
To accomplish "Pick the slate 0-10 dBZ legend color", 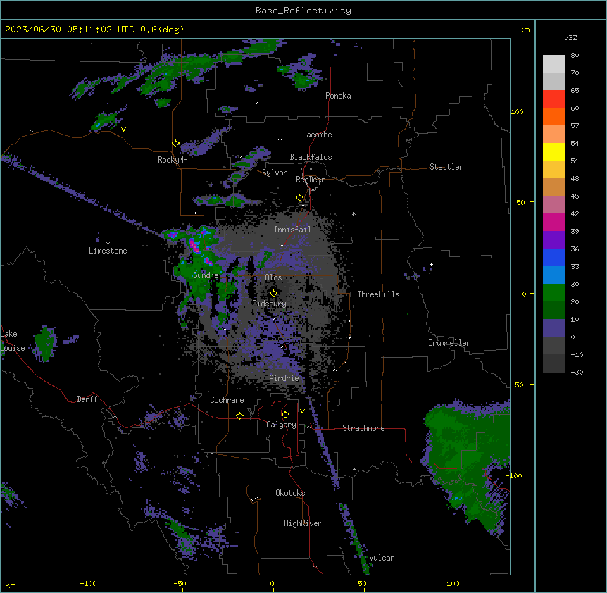I will point(553,328).
